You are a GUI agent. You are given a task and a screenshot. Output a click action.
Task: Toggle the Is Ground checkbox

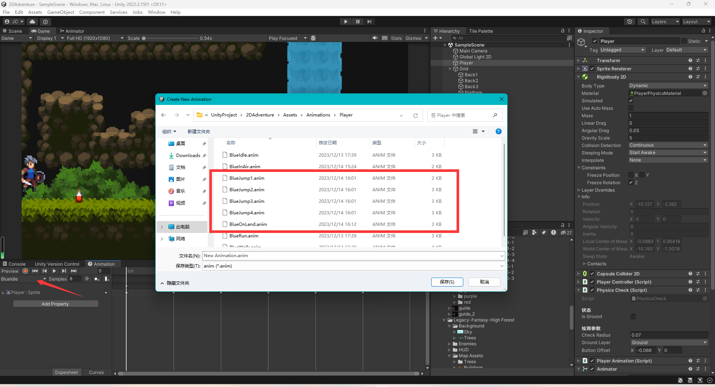[633, 317]
